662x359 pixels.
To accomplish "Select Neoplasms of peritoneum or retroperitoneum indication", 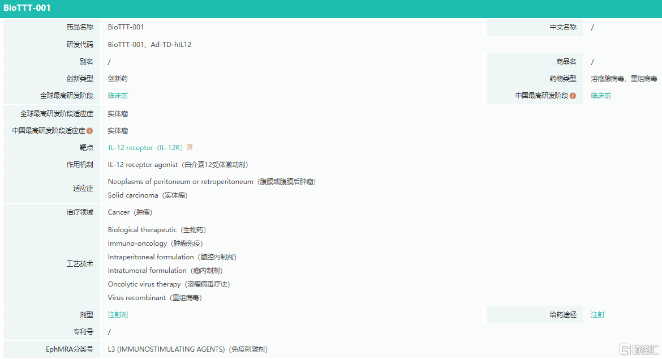I will [212, 182].
